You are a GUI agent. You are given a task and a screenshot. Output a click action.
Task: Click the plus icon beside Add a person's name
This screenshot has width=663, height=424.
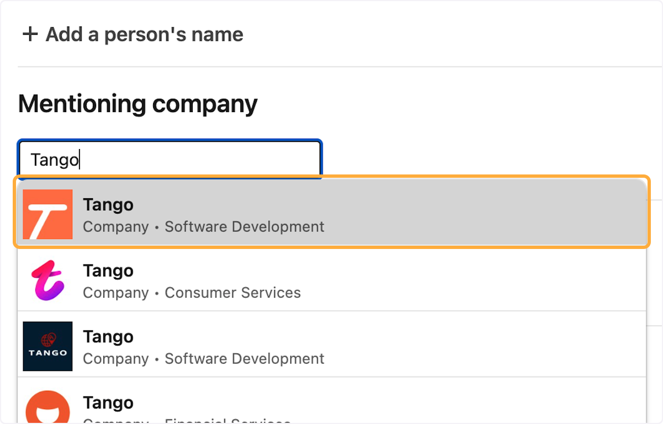(29, 34)
